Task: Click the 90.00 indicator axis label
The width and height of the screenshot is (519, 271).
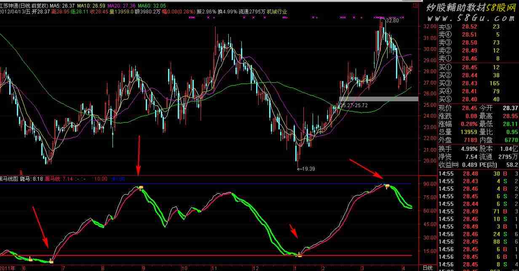Action: click(x=429, y=184)
